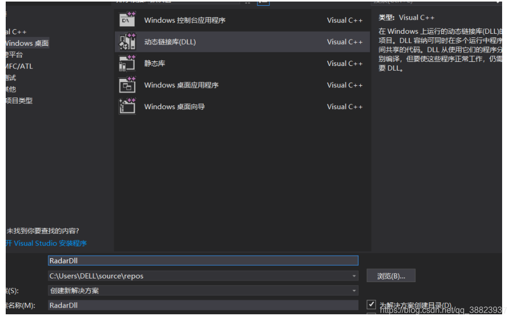Click the 类型: Visual C++ description heading
Screen dimensions: 512x320
406,18
